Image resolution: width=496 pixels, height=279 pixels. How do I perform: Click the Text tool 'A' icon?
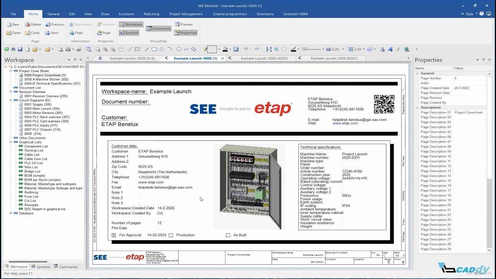tap(382, 49)
